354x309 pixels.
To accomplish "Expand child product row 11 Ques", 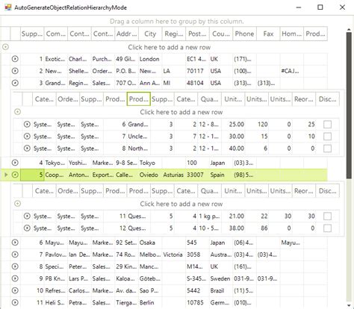I will pos(27,216).
